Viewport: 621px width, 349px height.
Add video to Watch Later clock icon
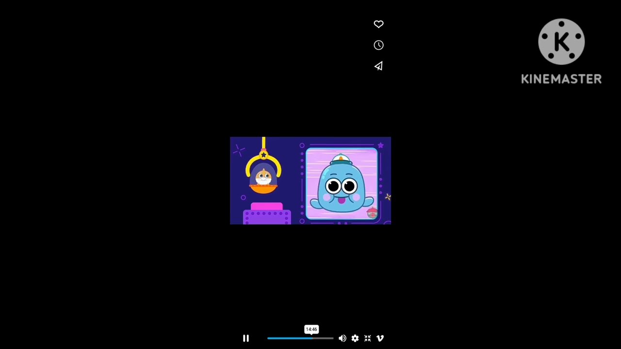coord(378,45)
